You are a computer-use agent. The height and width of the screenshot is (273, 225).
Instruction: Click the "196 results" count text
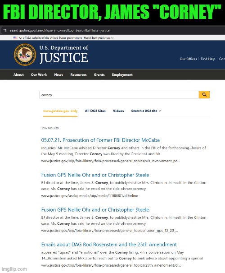pyautogui.click(x=50, y=128)
